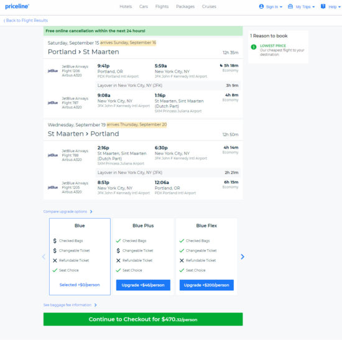Click Blue Checked Bags dollar icon
The image size is (342, 340).
click(x=55, y=241)
